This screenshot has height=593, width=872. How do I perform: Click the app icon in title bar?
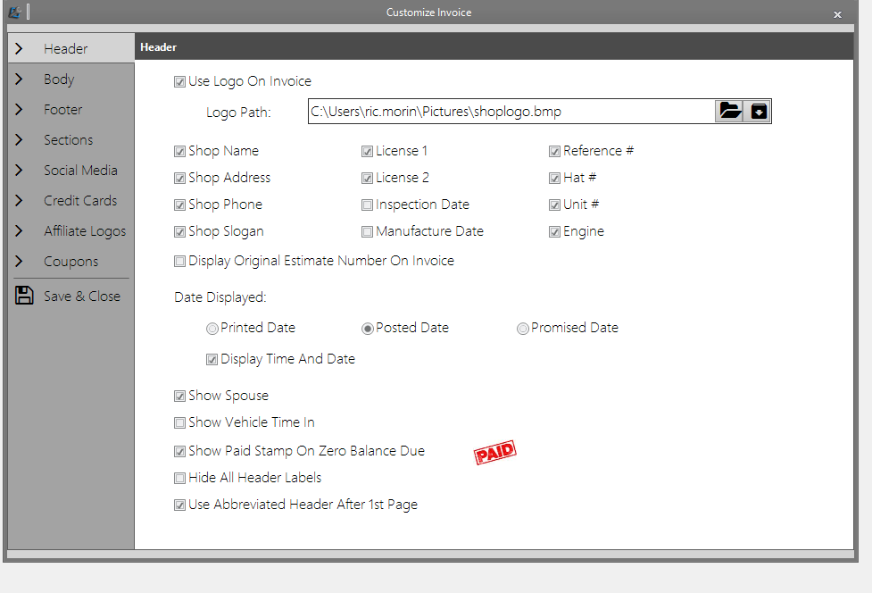click(x=15, y=12)
